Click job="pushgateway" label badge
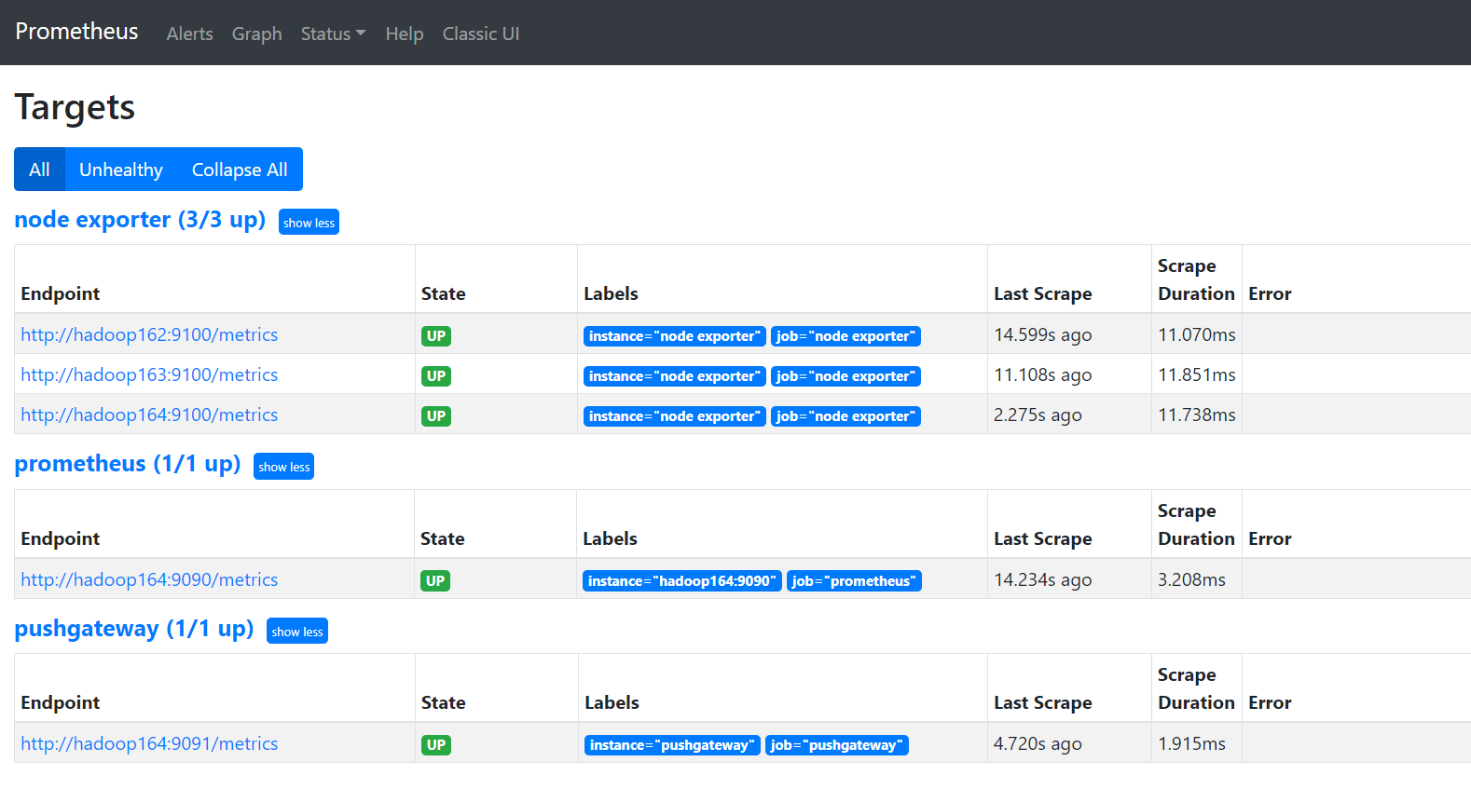The height and width of the screenshot is (789, 1471). [x=837, y=745]
